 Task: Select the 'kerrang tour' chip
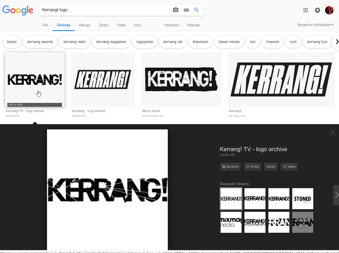317,42
